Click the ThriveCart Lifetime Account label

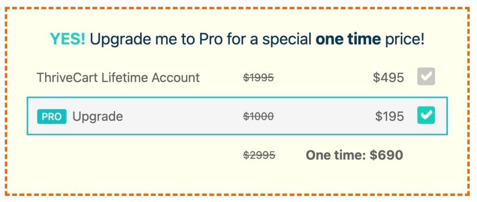click(x=118, y=77)
